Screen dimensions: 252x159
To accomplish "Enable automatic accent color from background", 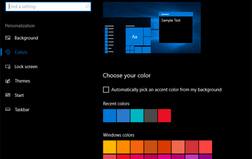I will click(106, 90).
